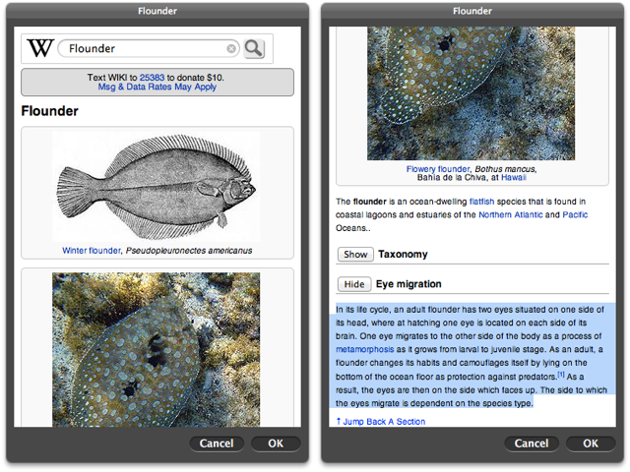The width and height of the screenshot is (630, 472).
Task: Click the left window's flowery flounder photo
Action: click(157, 349)
